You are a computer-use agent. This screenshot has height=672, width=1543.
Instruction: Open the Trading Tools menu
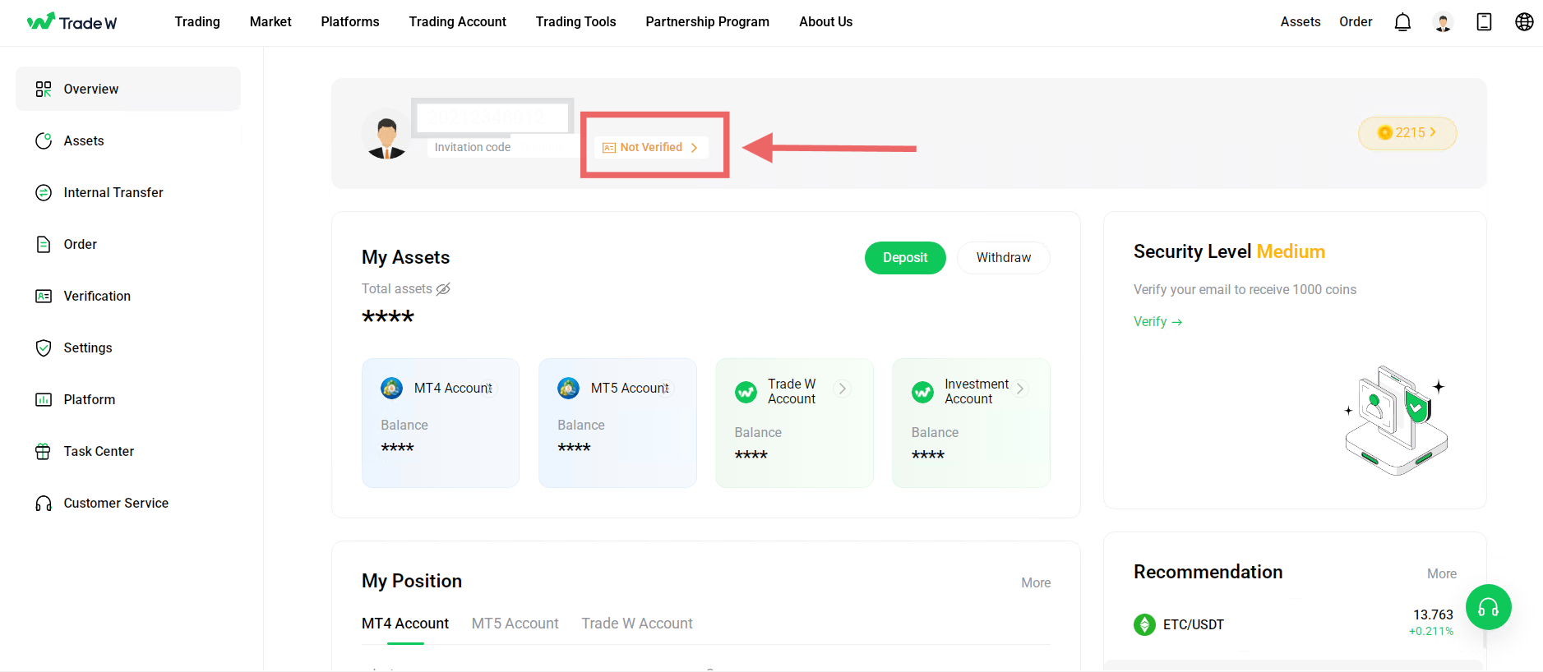pyautogui.click(x=576, y=22)
